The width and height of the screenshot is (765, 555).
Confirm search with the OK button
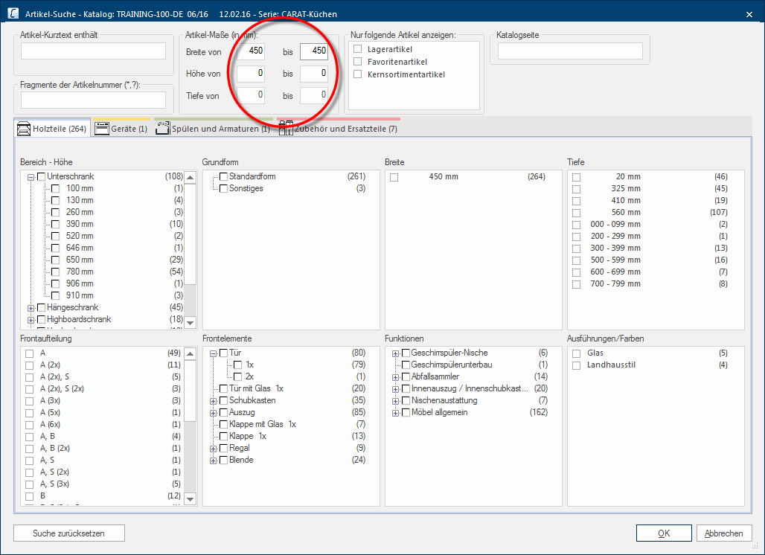[664, 533]
